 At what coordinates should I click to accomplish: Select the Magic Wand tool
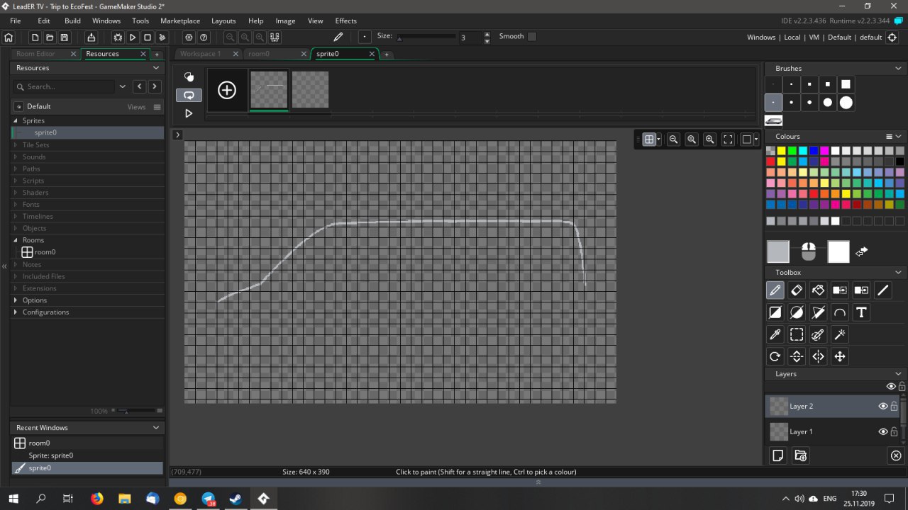(840, 334)
